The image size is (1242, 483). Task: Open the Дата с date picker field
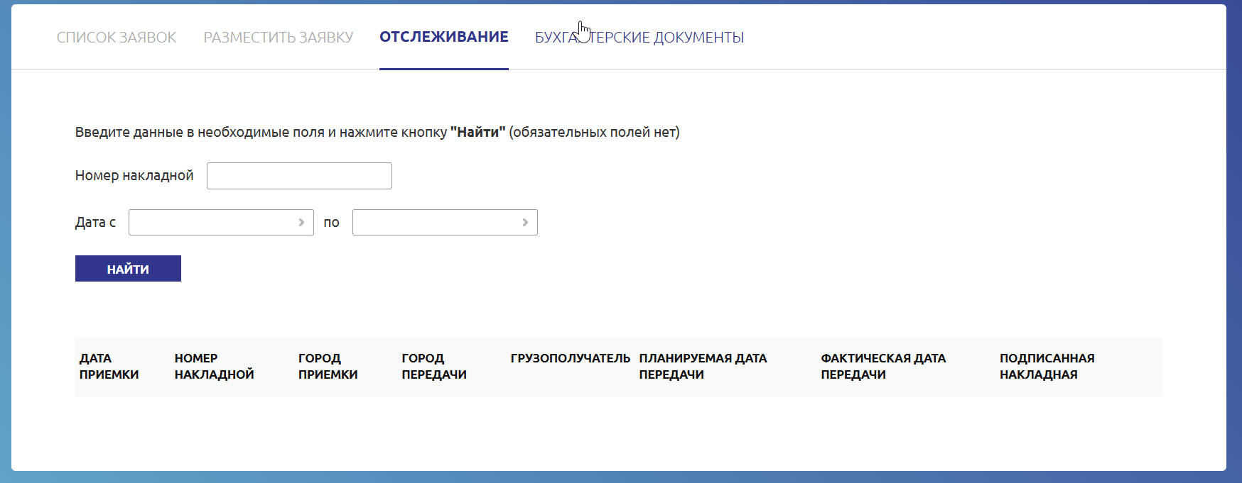(221, 222)
